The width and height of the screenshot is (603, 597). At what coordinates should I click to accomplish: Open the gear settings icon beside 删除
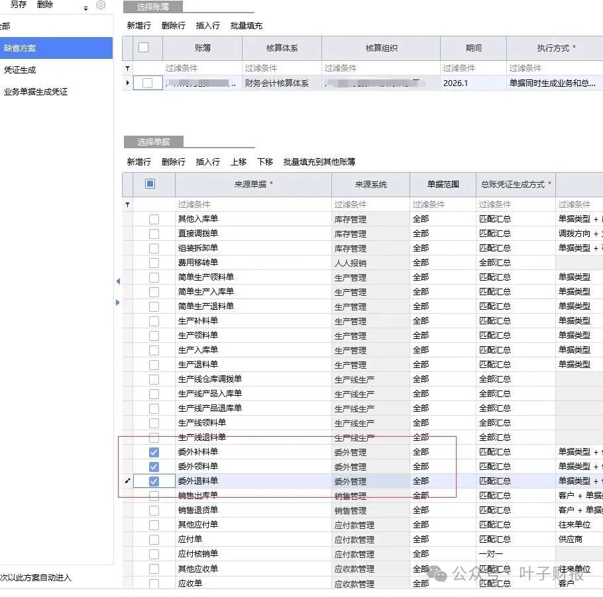pos(101,5)
